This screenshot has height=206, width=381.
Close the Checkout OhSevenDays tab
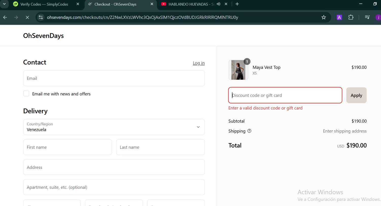click(152, 4)
